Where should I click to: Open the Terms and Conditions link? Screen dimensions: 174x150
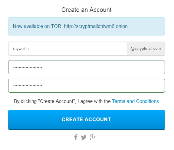pyautogui.click(x=135, y=101)
